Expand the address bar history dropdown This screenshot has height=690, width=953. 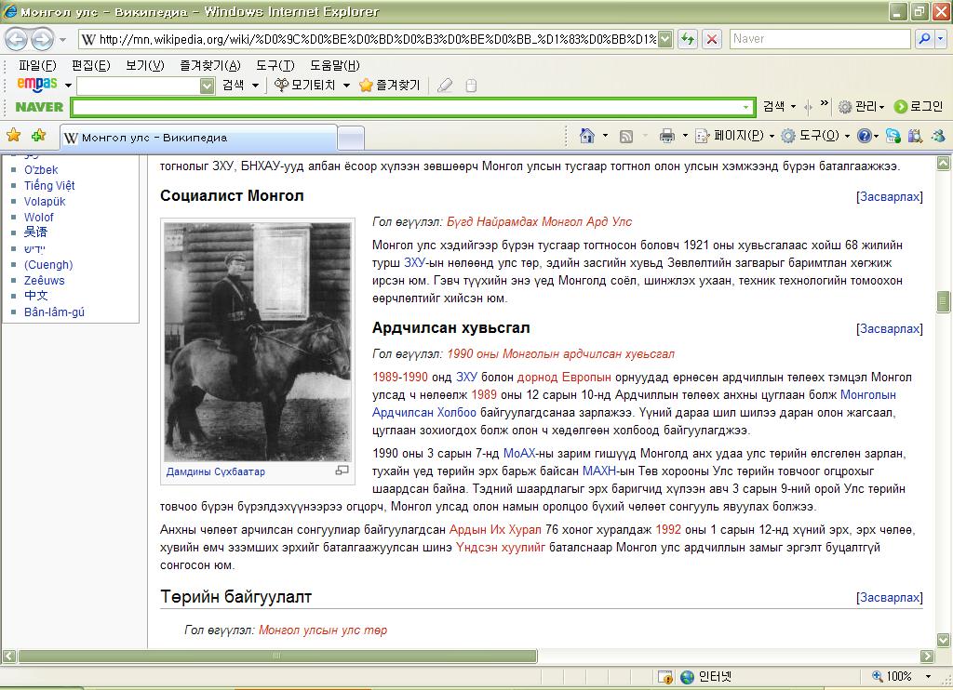click(665, 39)
